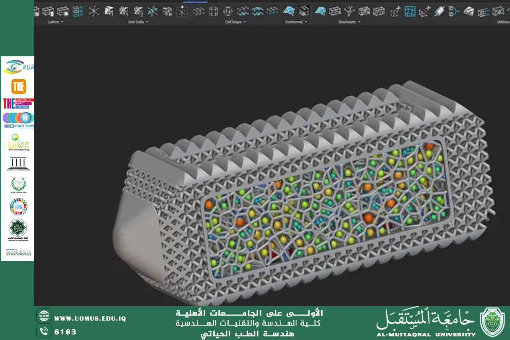Click the THE World University Rankings logo
510x340 pixels.
(x=19, y=86)
